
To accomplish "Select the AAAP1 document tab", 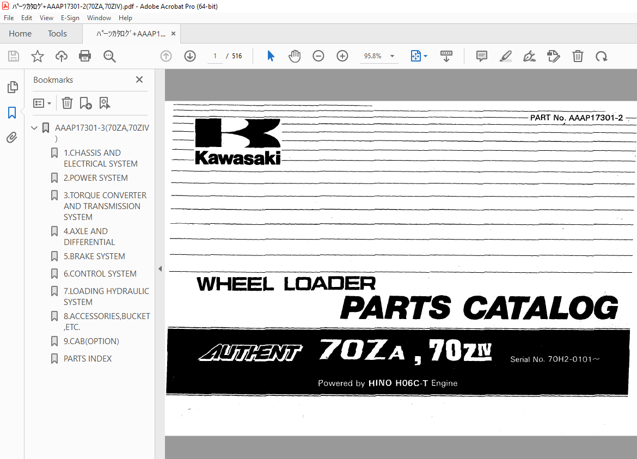I will 131,34.
